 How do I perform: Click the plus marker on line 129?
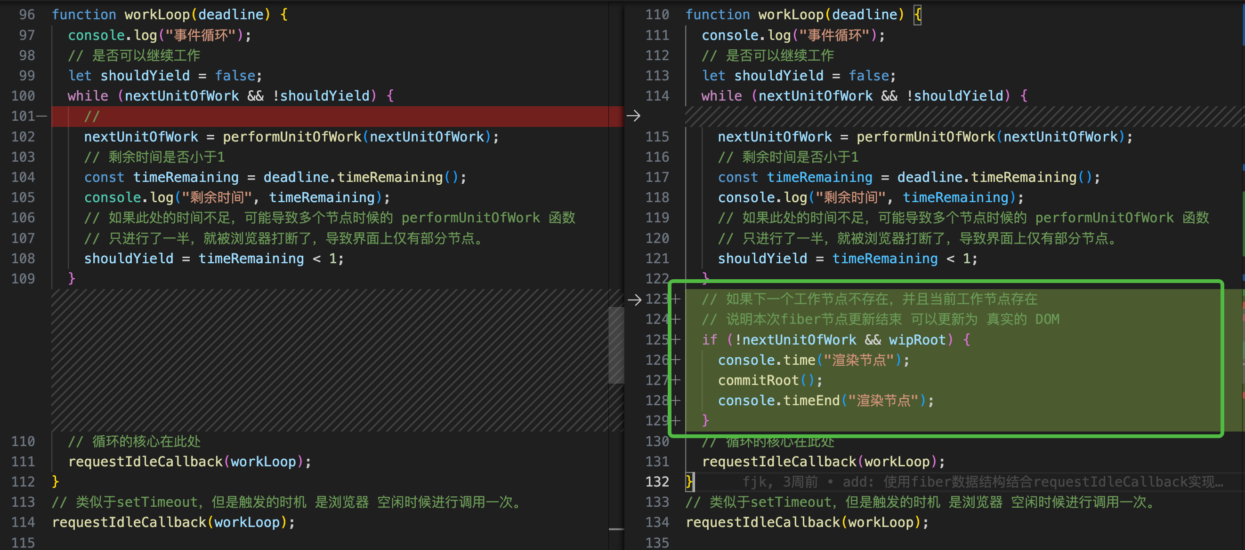point(676,421)
